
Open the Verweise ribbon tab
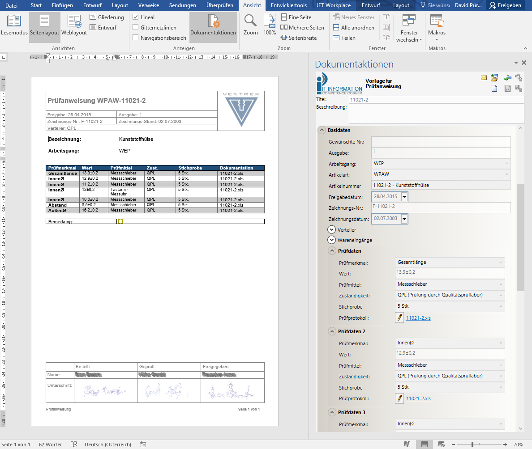149,5
